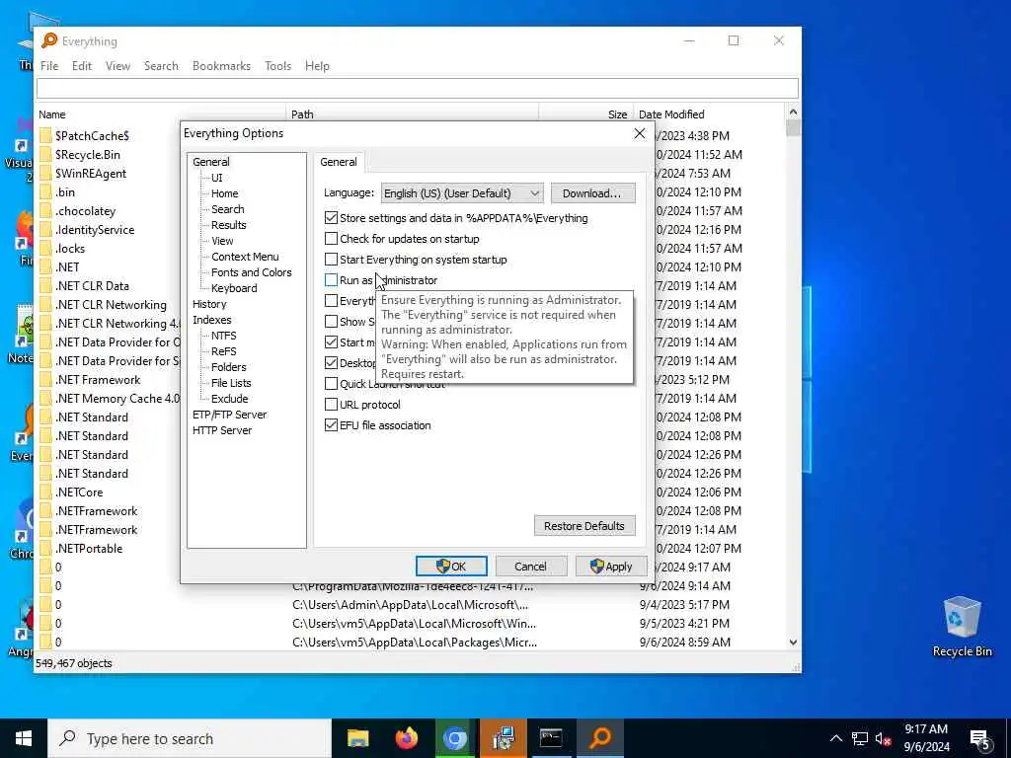
Task: Click Apply in Everything Options
Action: tap(610, 566)
